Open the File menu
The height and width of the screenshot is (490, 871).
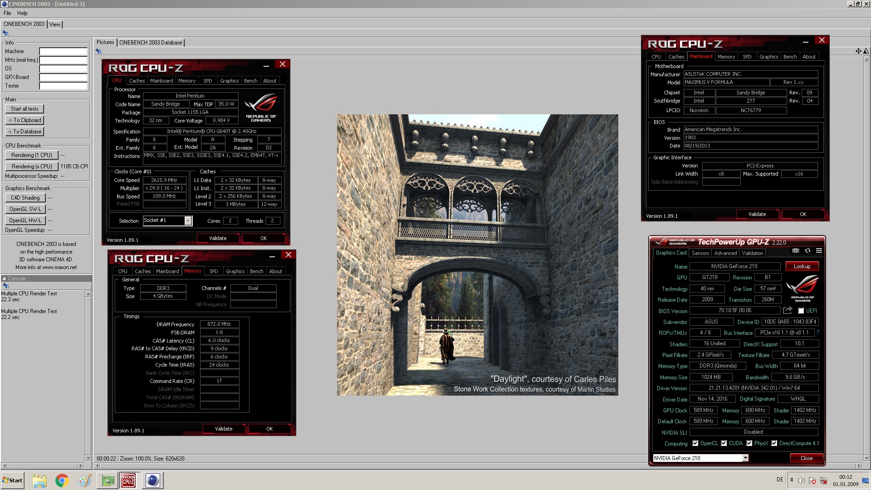[7, 13]
